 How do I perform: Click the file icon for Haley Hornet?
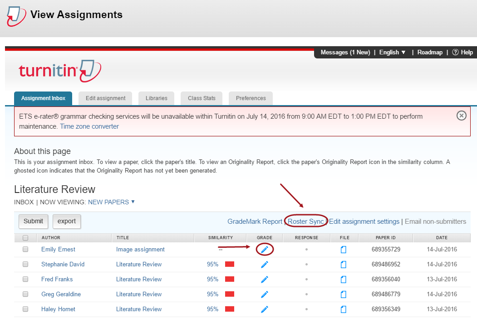(x=344, y=309)
